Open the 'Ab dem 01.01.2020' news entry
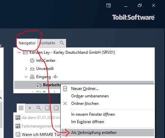165x138 pixels. pyautogui.click(x=41, y=118)
